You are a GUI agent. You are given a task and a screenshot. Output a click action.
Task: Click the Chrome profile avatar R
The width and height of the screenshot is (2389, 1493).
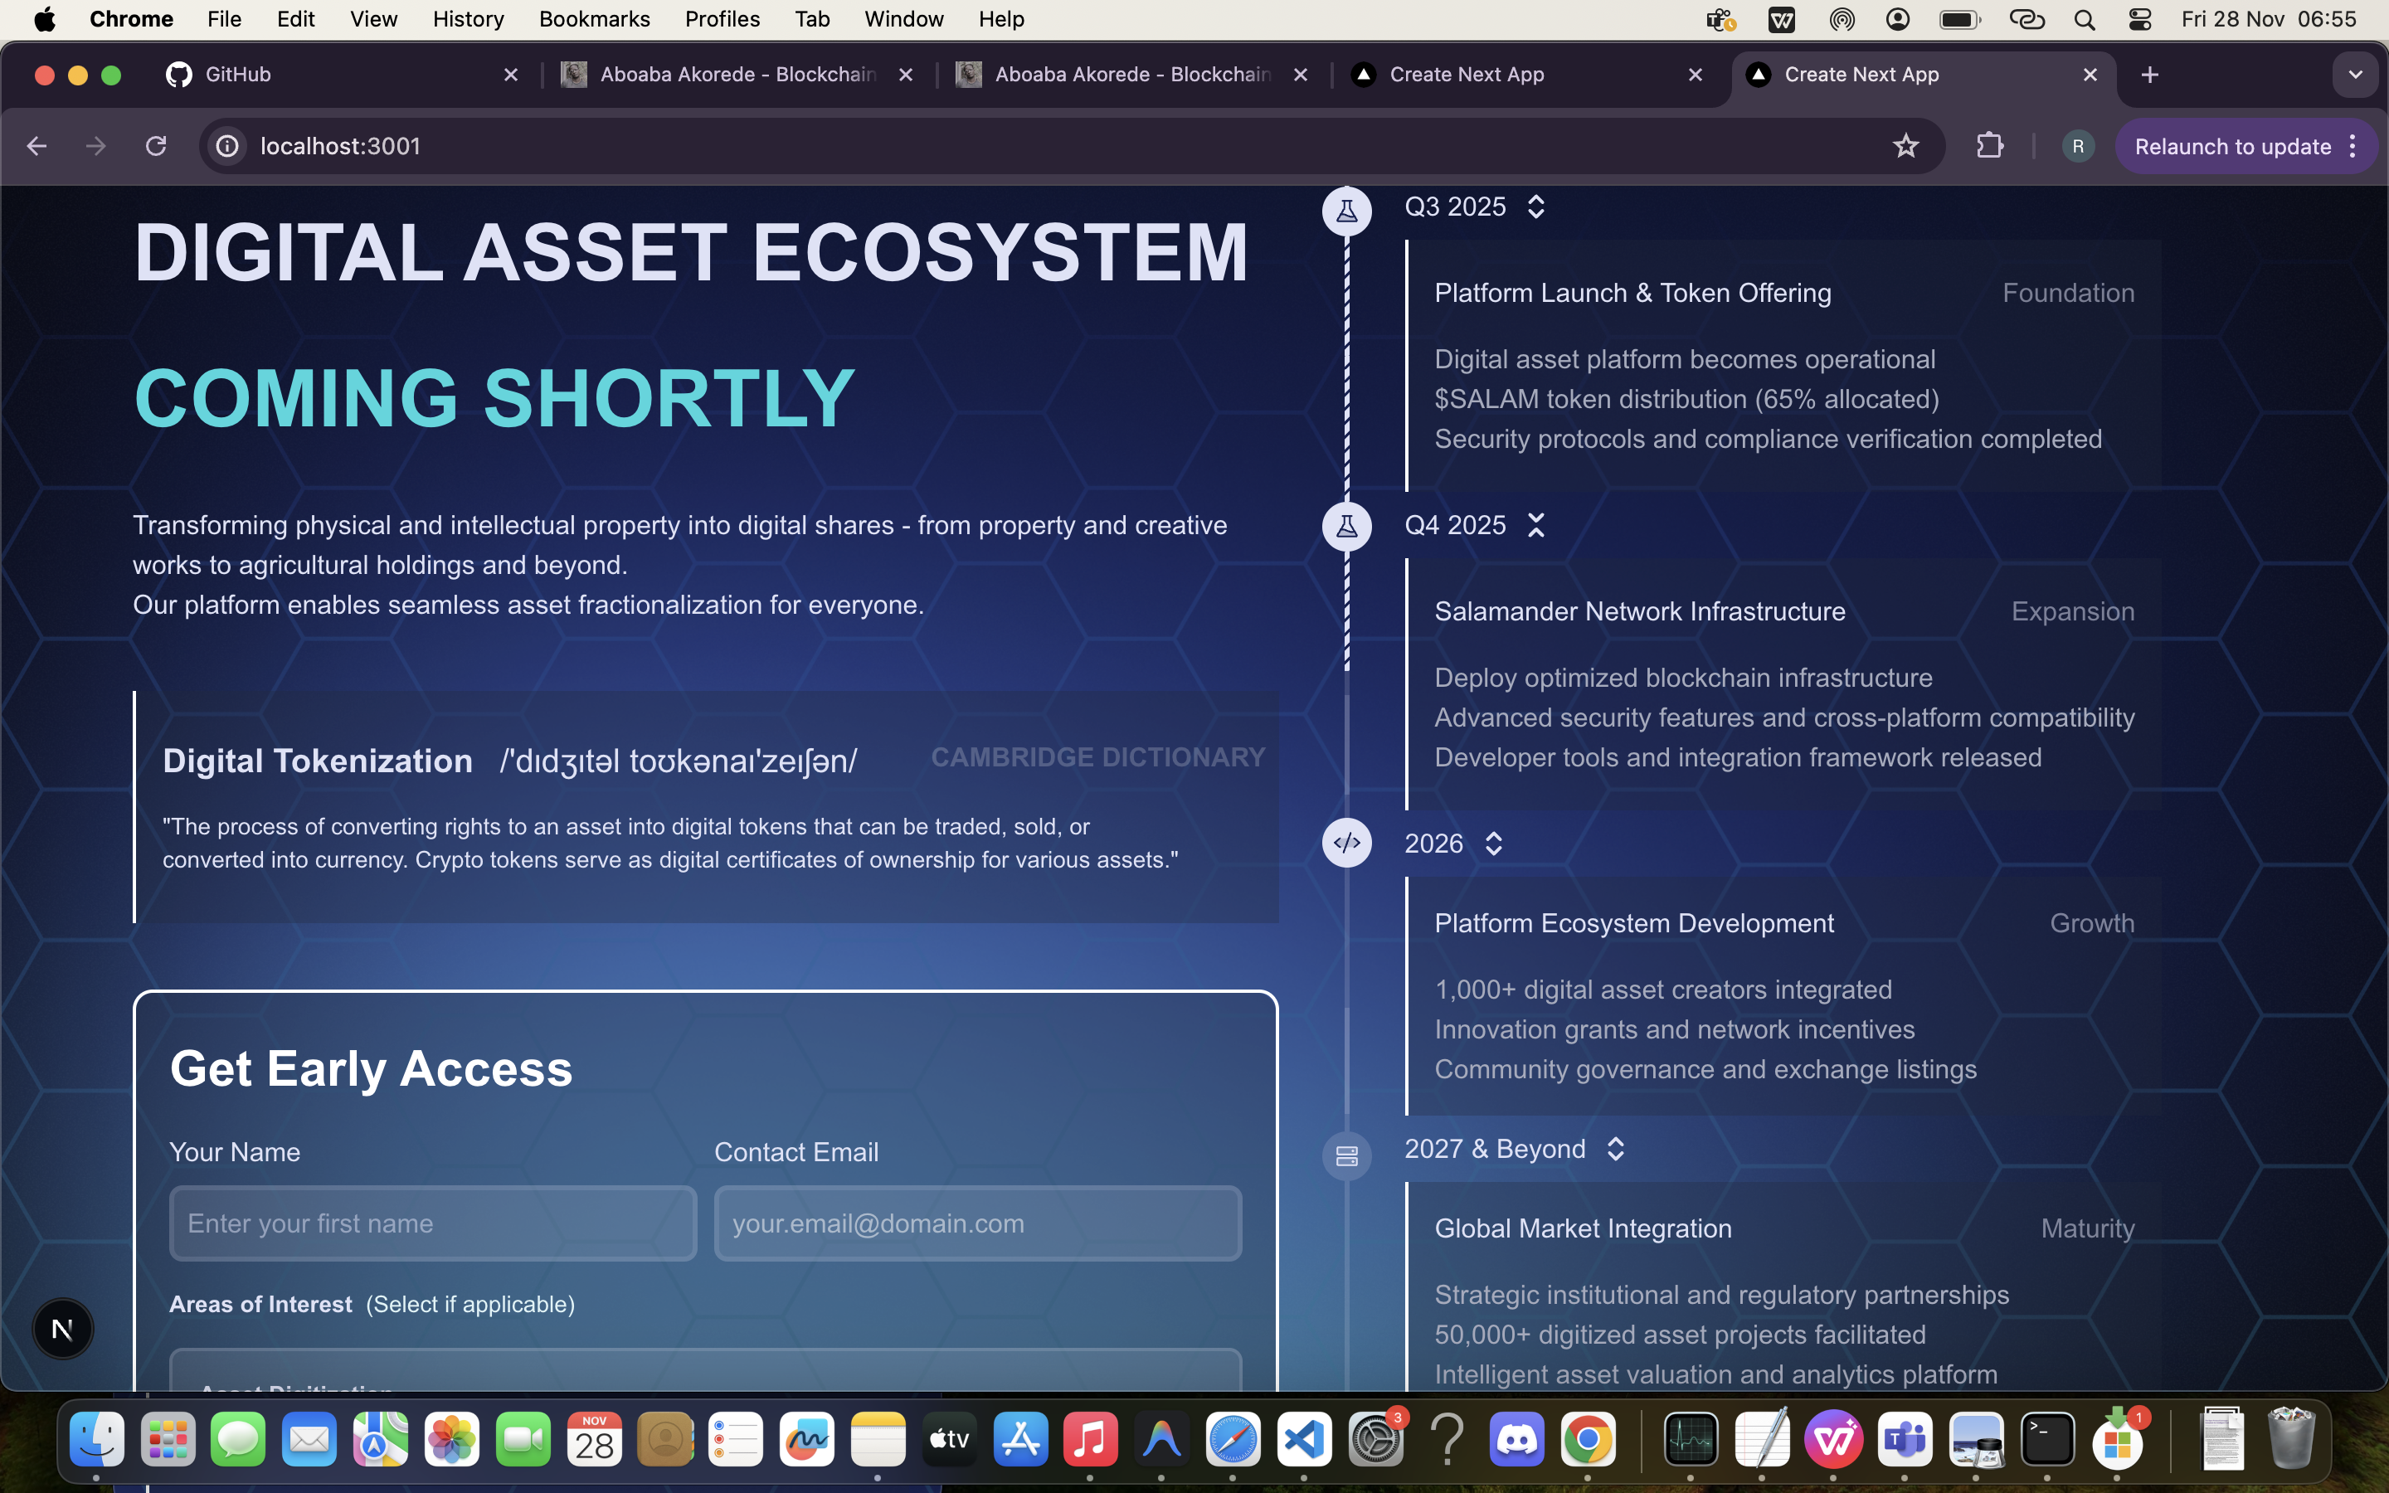click(x=2077, y=145)
